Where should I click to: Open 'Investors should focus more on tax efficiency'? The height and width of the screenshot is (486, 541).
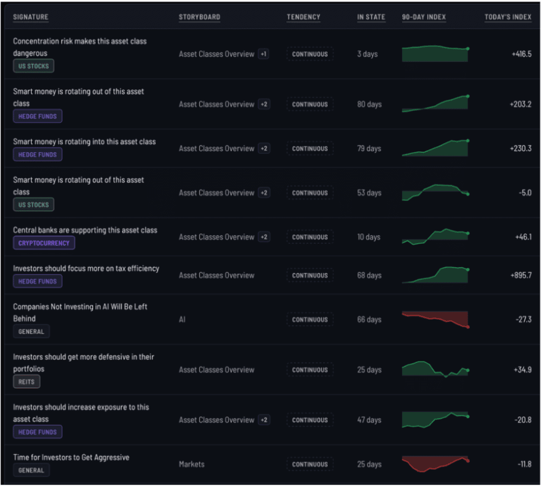[x=86, y=268]
